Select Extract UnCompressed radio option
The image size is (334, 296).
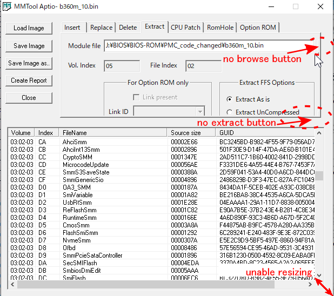pyautogui.click(x=230, y=112)
